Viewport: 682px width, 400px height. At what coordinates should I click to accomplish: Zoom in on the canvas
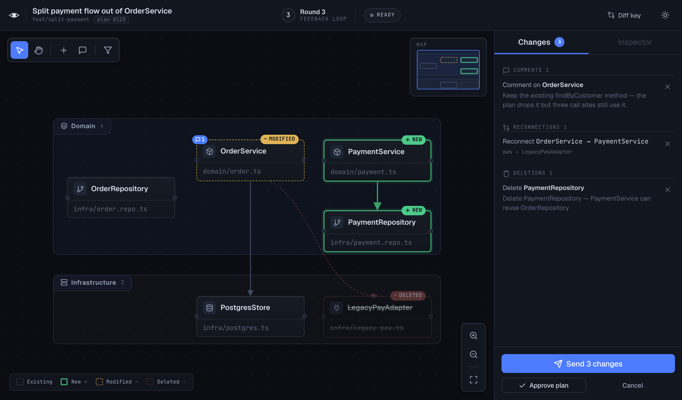474,336
